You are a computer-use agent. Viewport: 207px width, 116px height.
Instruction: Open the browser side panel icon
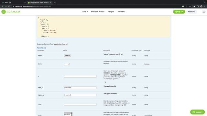[198, 6]
